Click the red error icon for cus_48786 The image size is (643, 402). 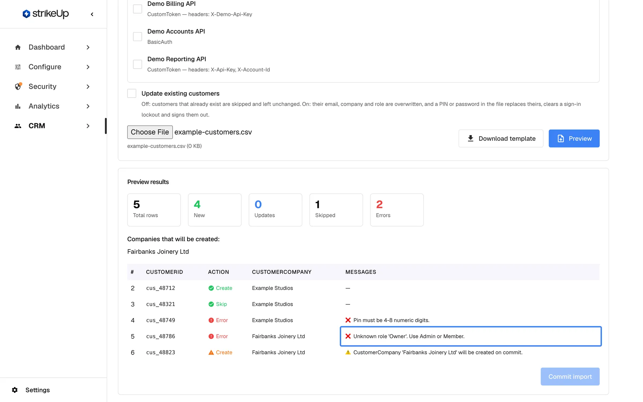click(x=211, y=336)
